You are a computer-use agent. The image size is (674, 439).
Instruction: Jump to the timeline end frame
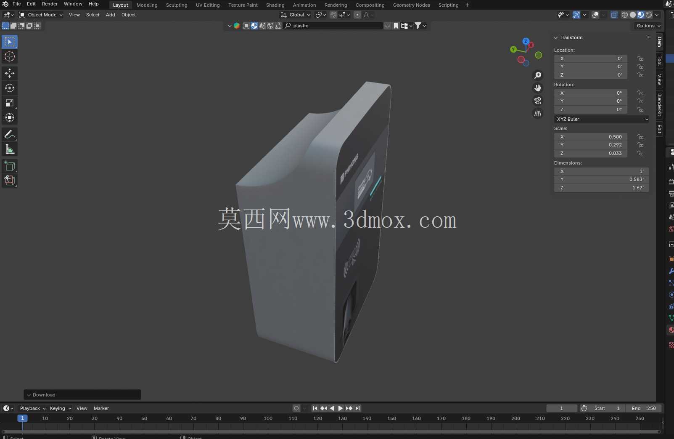[x=357, y=408]
